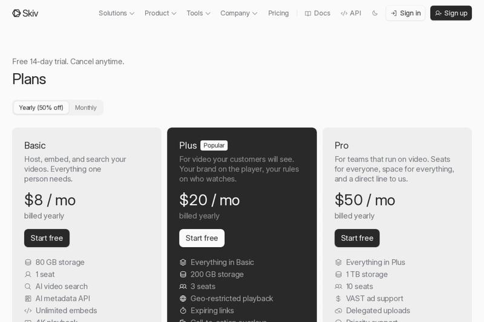Screen dimensions: 484x322
Task: Click the Sign up button
Action: pos(451,13)
